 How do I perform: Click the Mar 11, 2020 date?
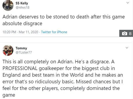point(28,32)
